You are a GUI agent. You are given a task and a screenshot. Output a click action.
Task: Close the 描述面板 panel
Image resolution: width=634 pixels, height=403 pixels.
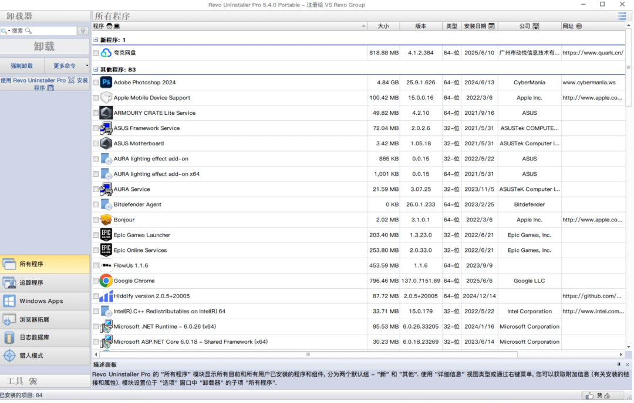click(627, 364)
